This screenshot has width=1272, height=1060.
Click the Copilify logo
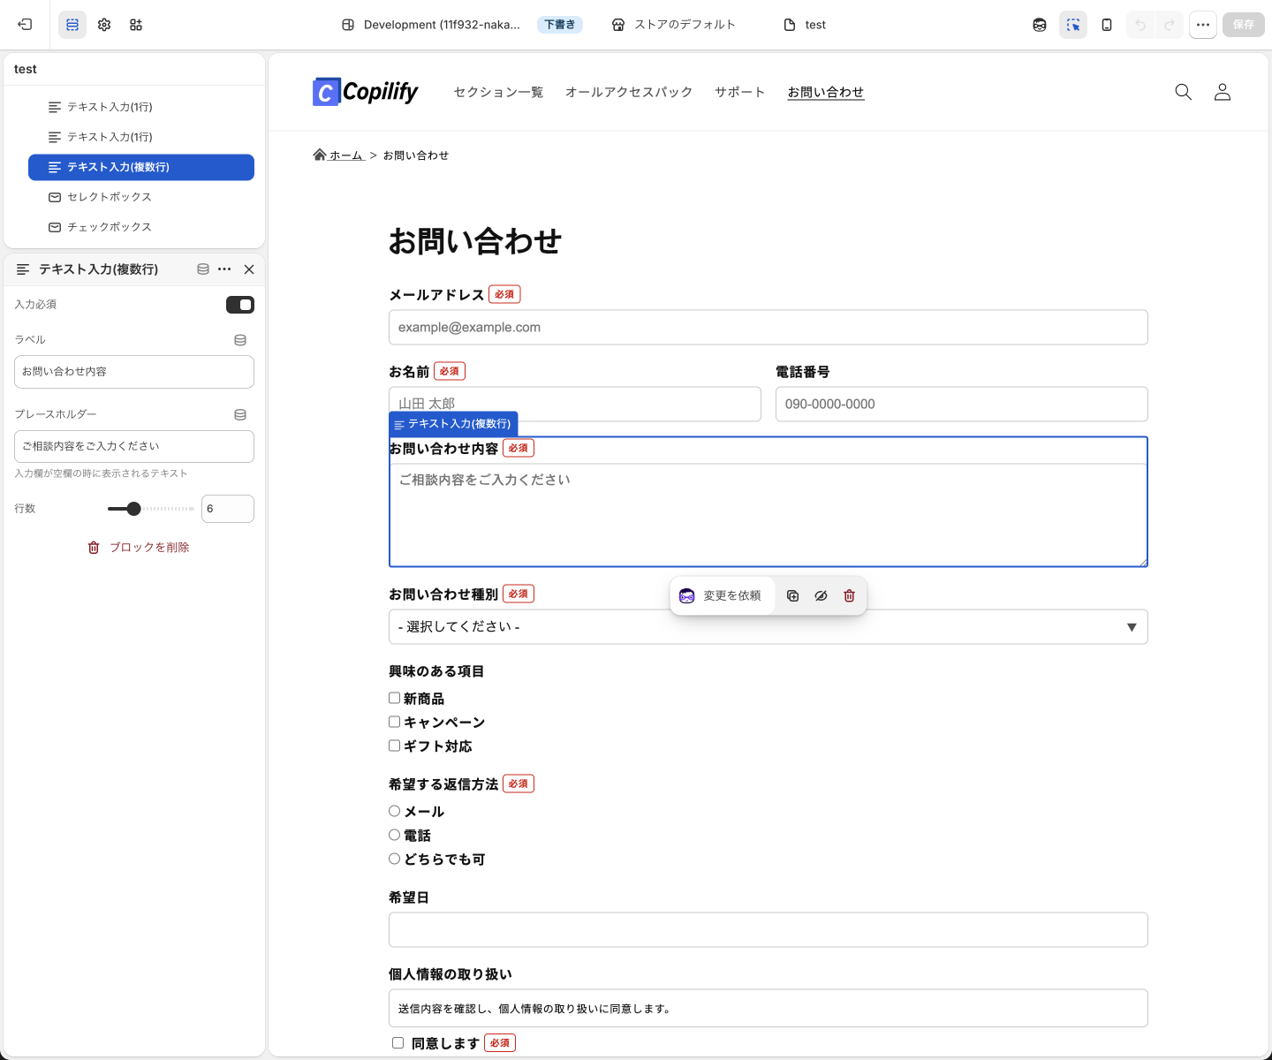365,92
